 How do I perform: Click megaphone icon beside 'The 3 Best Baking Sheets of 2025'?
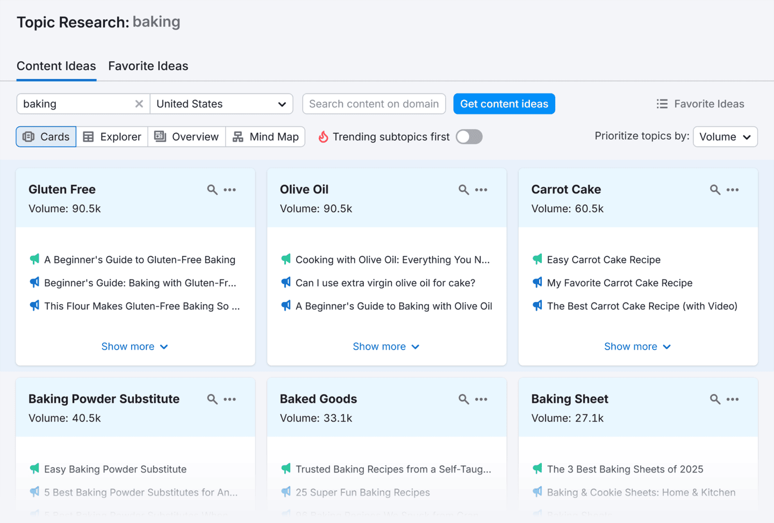pos(537,469)
